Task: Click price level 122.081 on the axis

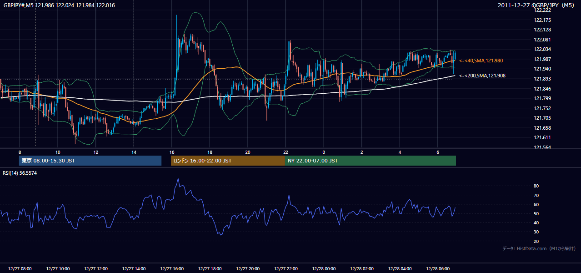Action: tap(543, 40)
